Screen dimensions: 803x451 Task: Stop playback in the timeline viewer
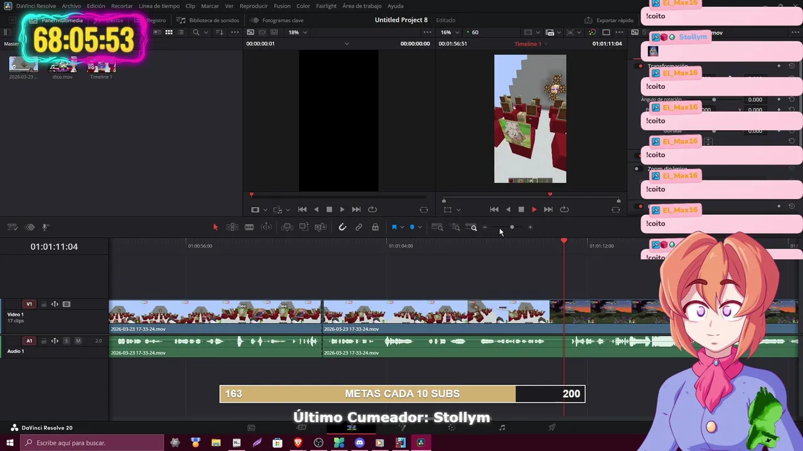click(x=521, y=210)
